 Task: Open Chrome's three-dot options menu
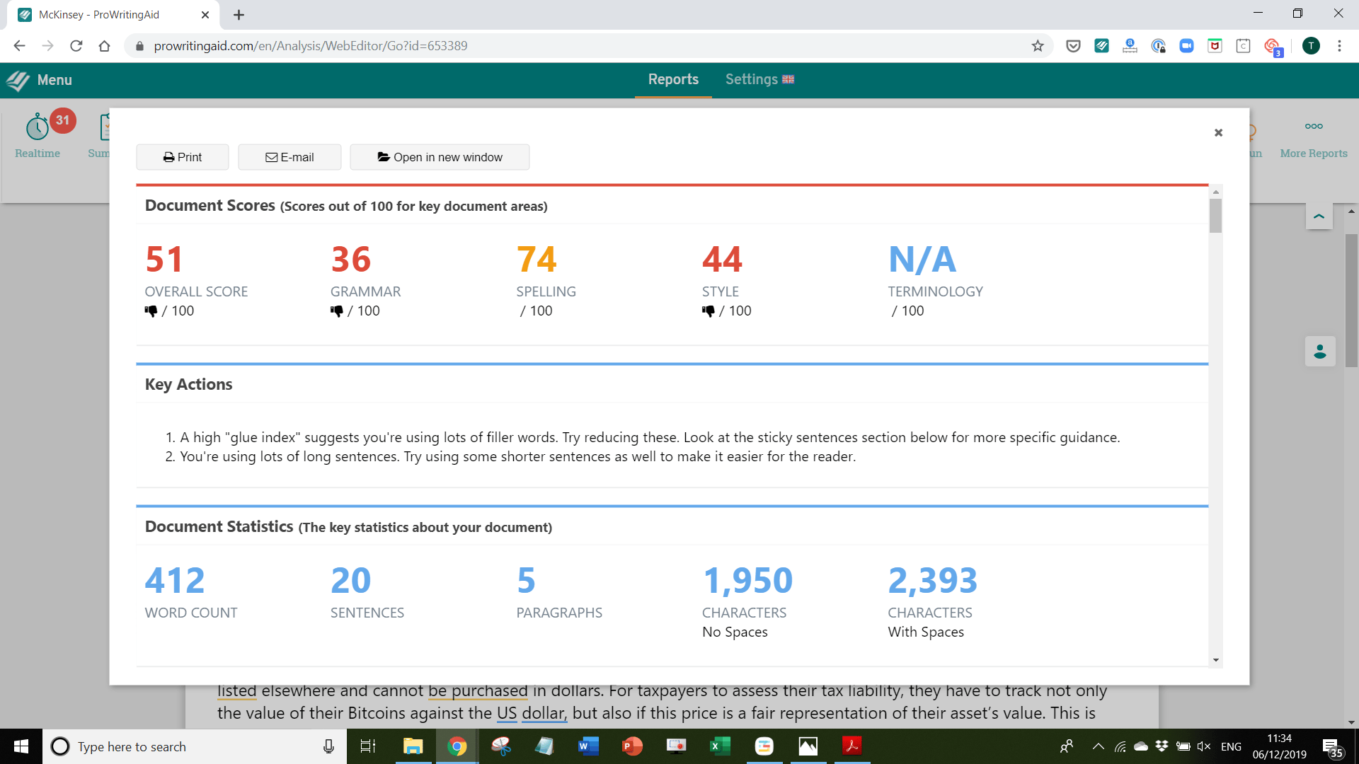tap(1340, 45)
